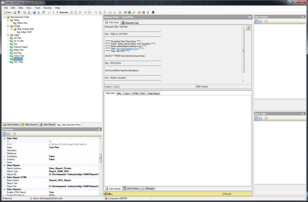
Task: Sort the Data Source panel alphabetically
Action: click(261, 21)
